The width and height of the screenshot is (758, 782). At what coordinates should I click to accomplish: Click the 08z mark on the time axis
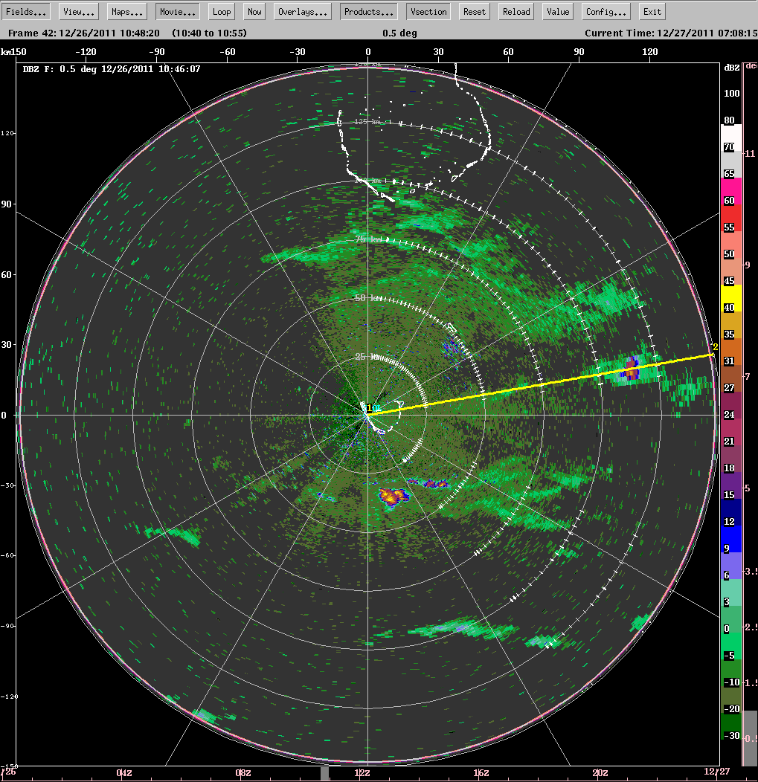(243, 773)
